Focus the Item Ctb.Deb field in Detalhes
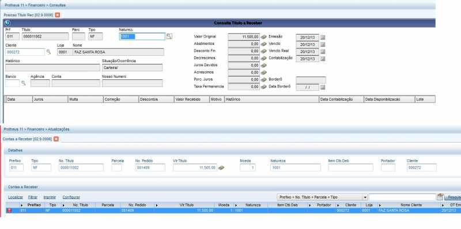The image size is (461, 229). point(351,167)
